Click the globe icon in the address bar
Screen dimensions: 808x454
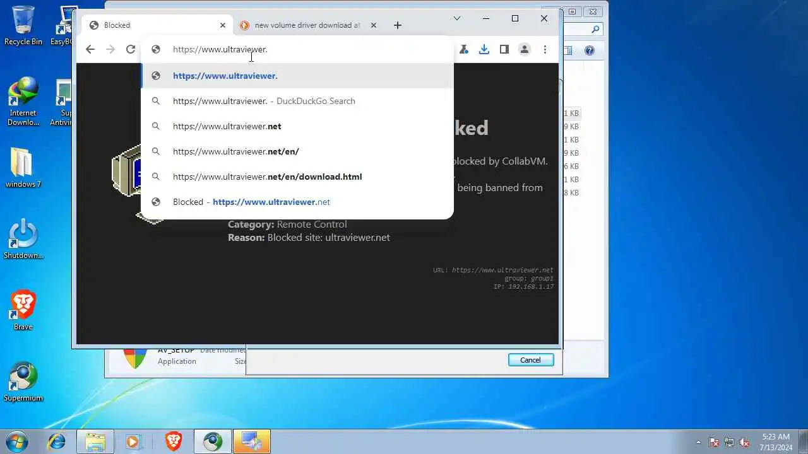click(156, 49)
